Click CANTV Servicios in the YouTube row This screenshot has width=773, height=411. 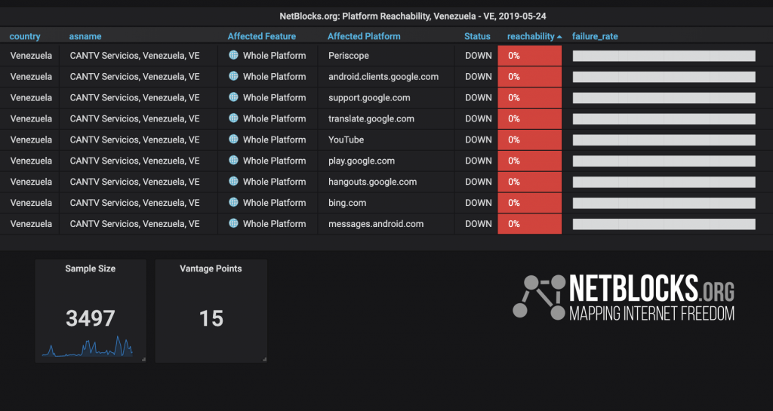pyautogui.click(x=134, y=140)
